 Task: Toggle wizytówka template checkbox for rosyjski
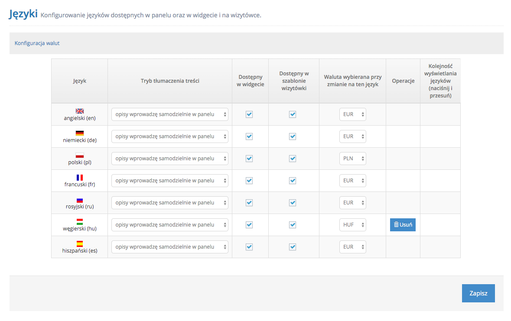pyautogui.click(x=293, y=203)
